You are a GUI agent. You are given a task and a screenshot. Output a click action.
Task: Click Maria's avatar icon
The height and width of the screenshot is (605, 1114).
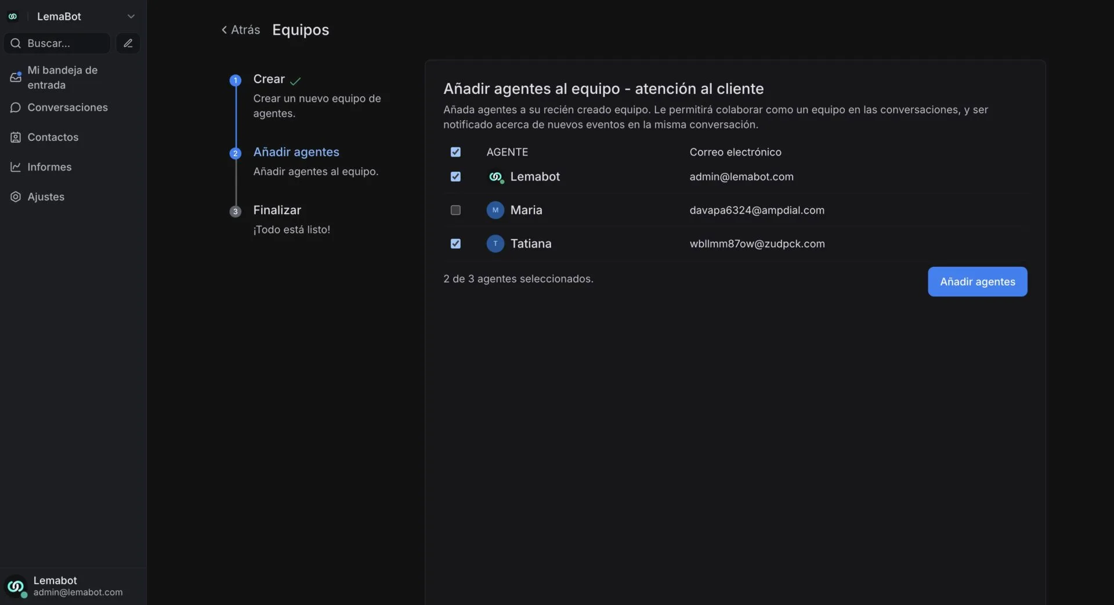(x=495, y=210)
